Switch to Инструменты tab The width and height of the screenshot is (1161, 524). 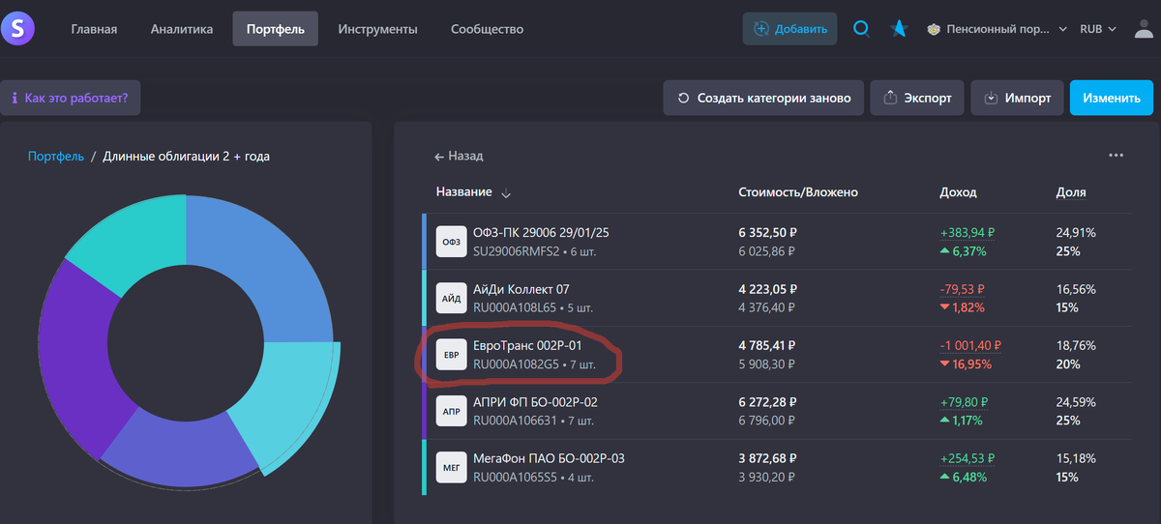377,29
